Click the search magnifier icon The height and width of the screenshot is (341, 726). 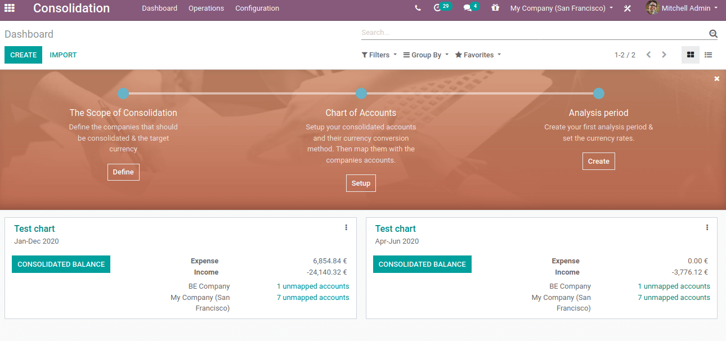point(713,34)
